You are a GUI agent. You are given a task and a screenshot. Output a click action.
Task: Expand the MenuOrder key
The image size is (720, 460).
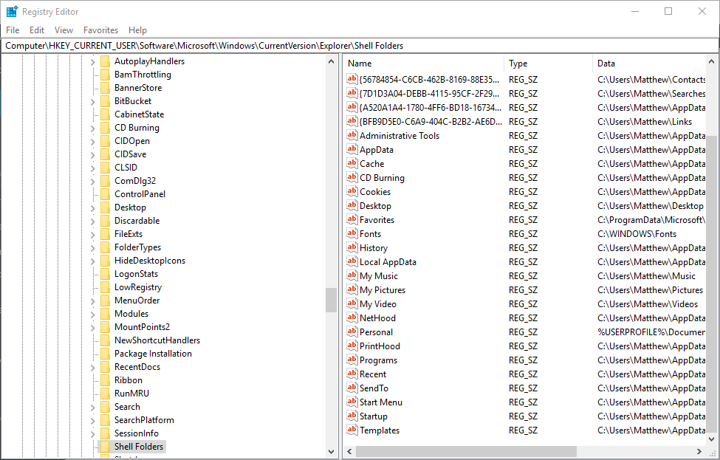(93, 301)
